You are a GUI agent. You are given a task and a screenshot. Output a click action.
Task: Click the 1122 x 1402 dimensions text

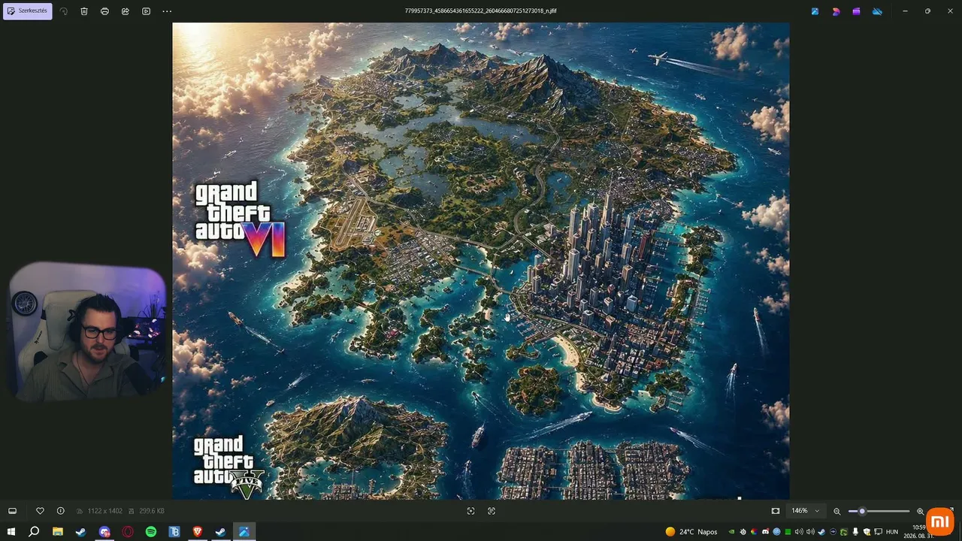point(105,511)
